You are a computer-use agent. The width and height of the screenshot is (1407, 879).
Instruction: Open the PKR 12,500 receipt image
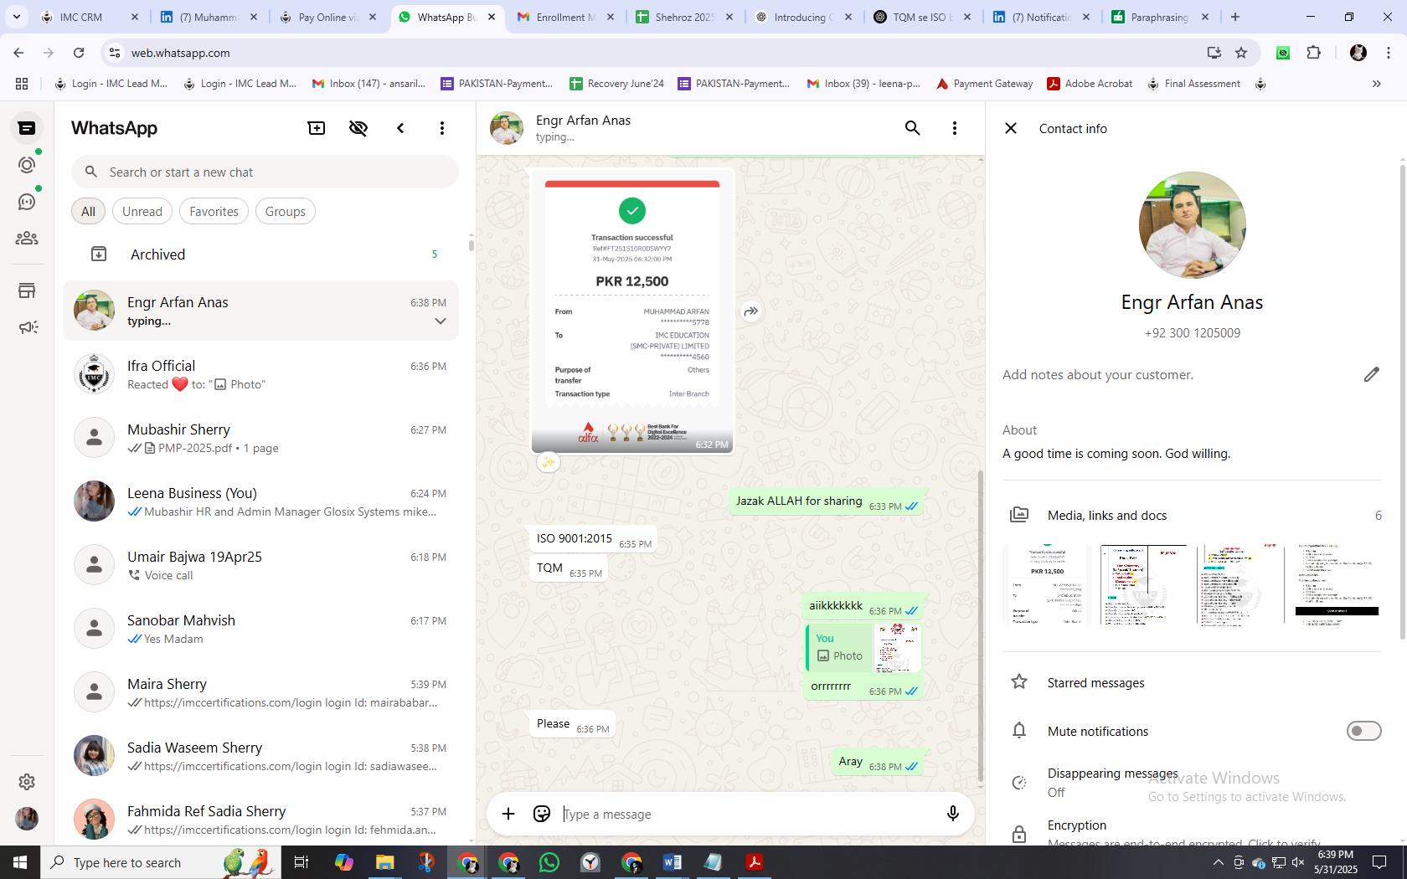point(632,311)
